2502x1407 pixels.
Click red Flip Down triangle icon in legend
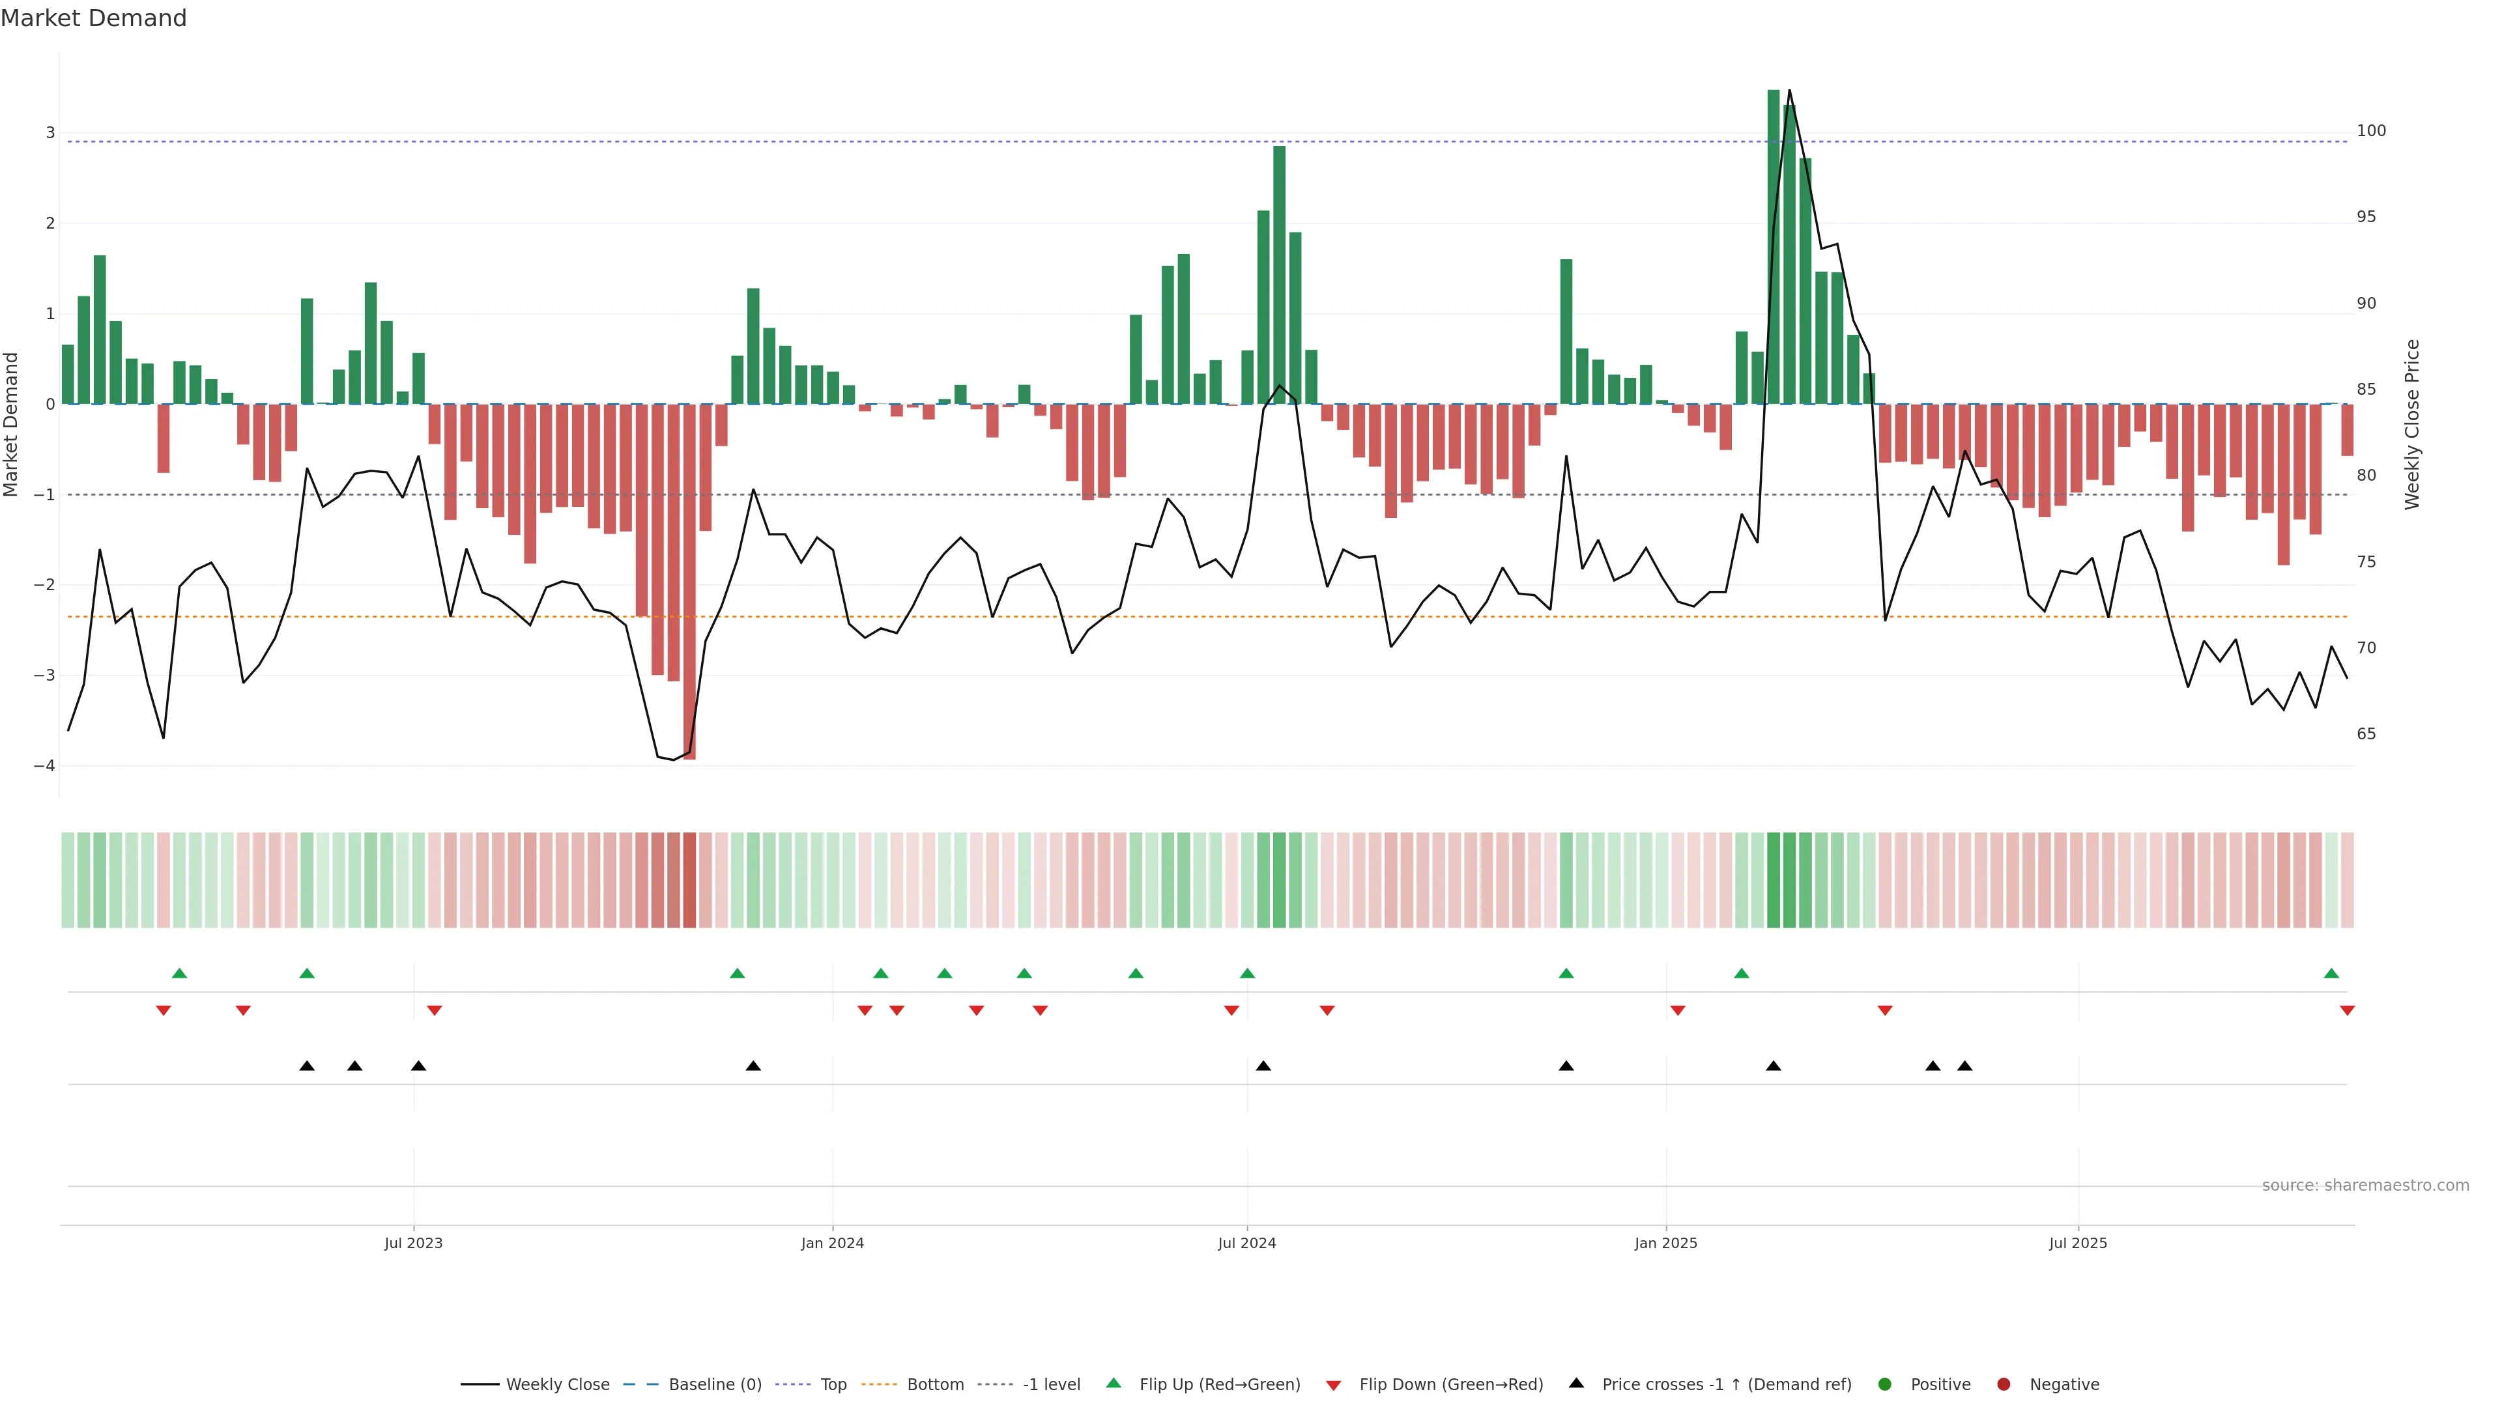point(1334,1386)
